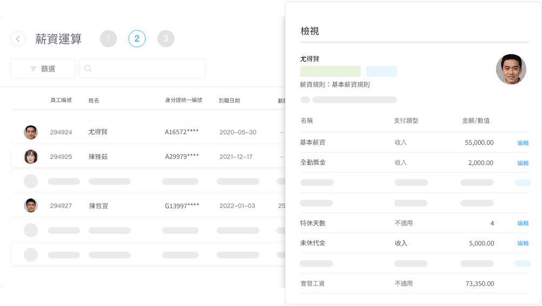Click 尤得賢 profile photo in 檢視 panel
The width and height of the screenshot is (542, 306).
pyautogui.click(x=511, y=69)
